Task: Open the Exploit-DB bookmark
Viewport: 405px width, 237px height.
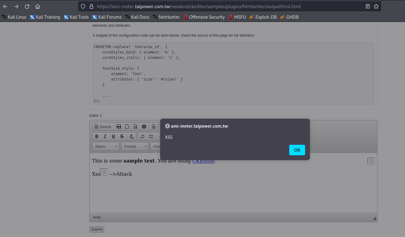Action: pos(263,17)
